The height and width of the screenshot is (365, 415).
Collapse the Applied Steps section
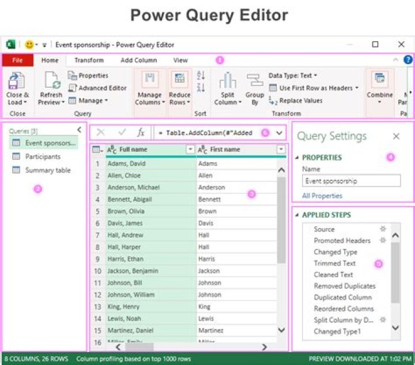(x=297, y=215)
